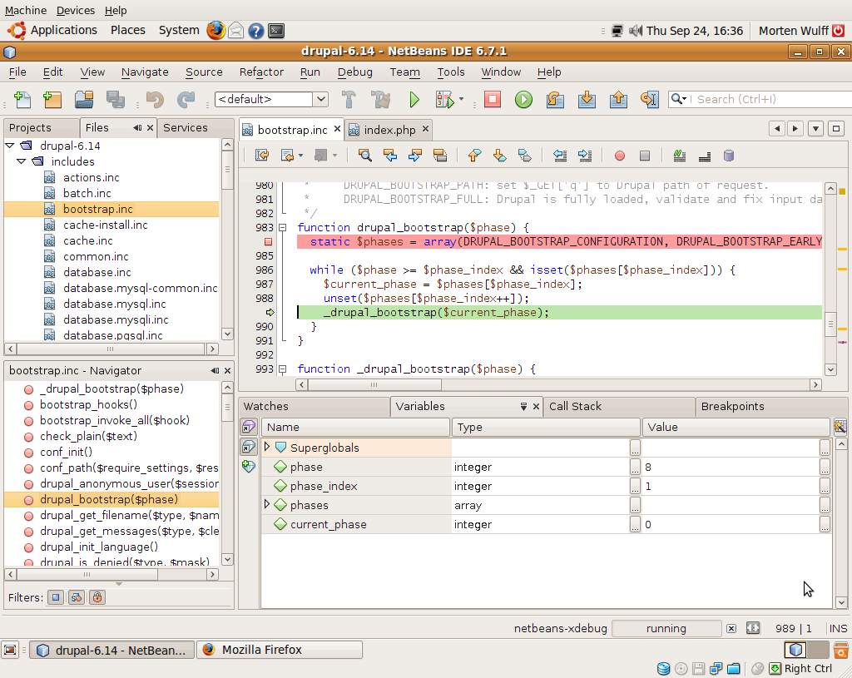This screenshot has height=678, width=852.
Task: Open the Debug menu
Action: point(354,72)
